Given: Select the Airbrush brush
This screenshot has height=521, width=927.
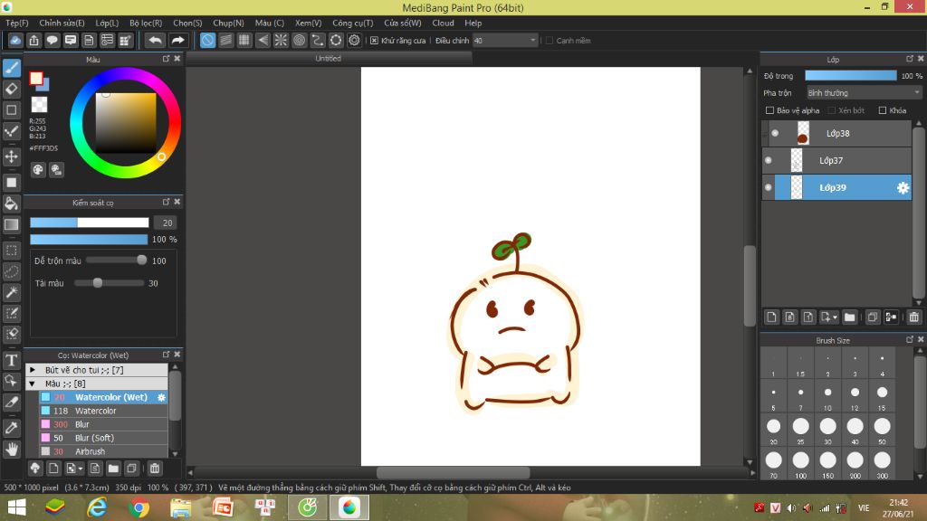Looking at the screenshot, I should [x=103, y=452].
